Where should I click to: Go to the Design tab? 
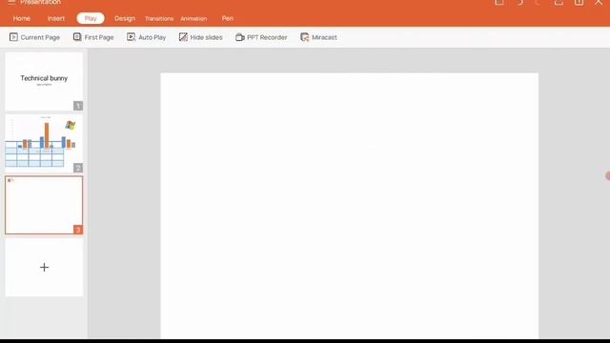pyautogui.click(x=125, y=18)
